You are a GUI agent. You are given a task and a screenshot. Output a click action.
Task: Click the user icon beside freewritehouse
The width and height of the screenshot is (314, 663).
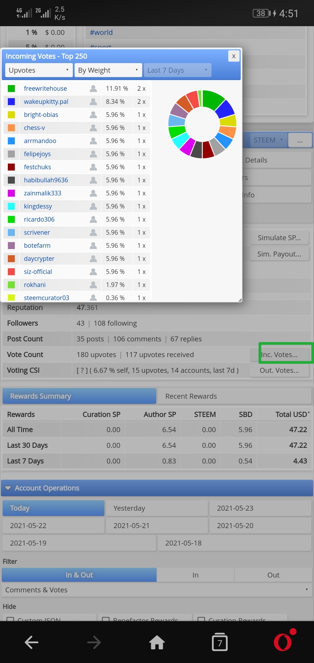[93, 88]
